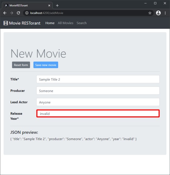Focus the Release Year input field
Viewport: 170px width, 175px height.
click(98, 114)
